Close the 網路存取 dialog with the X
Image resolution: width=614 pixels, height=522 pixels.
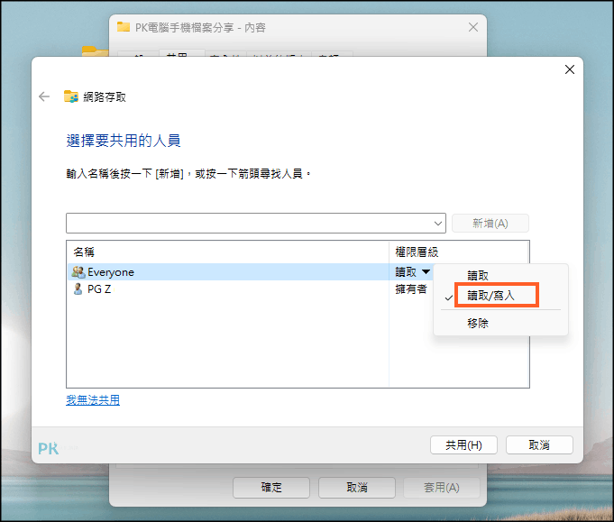(x=570, y=69)
